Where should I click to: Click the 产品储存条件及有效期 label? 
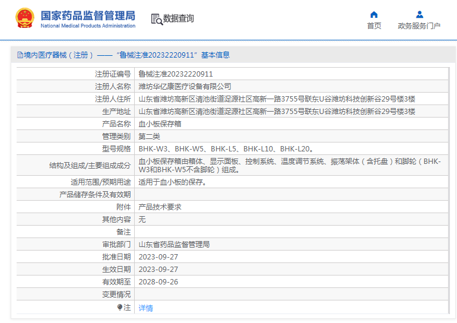tap(95, 194)
